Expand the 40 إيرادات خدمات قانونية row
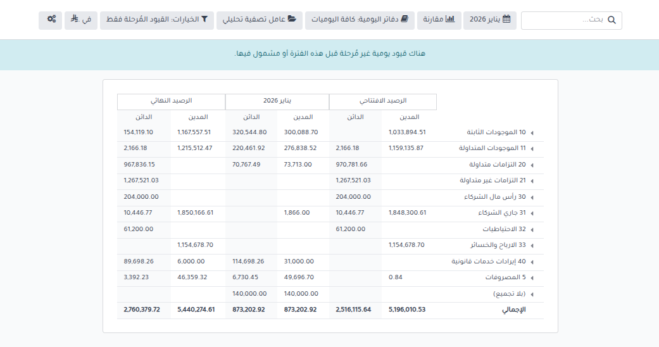The width and height of the screenshot is (659, 347). coord(532,262)
